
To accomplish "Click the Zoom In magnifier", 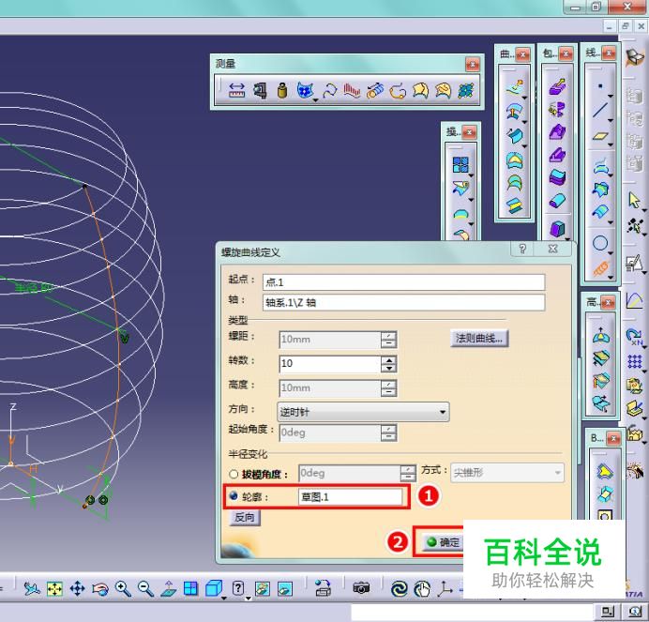I will click(123, 588).
